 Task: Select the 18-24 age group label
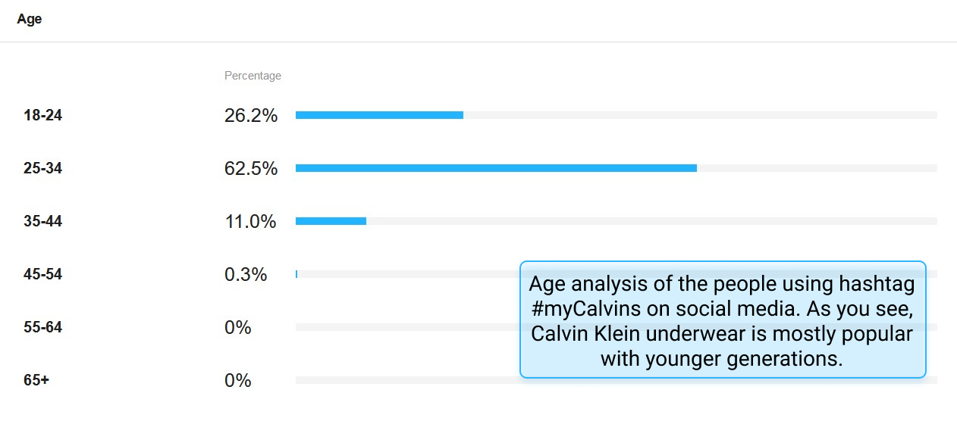click(42, 116)
